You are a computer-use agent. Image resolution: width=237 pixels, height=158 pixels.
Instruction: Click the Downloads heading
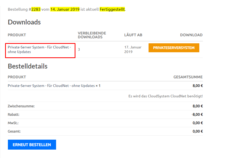tap(24, 22)
